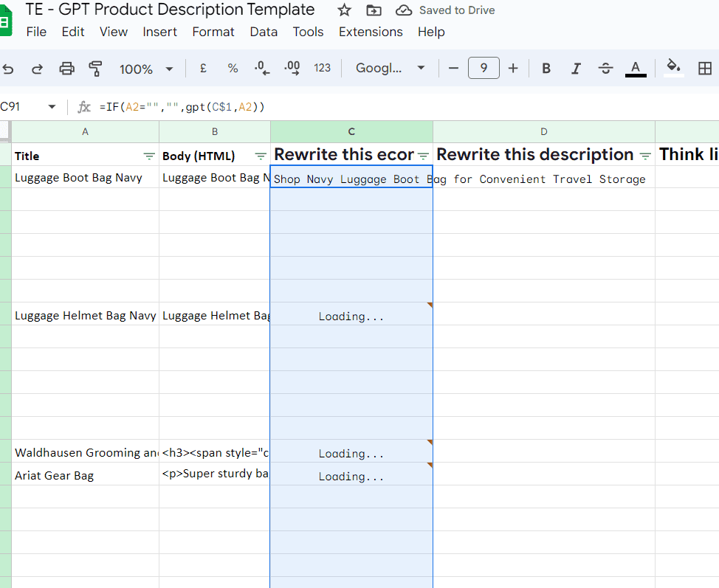Toggle Bold formatting
719x588 pixels.
click(546, 69)
